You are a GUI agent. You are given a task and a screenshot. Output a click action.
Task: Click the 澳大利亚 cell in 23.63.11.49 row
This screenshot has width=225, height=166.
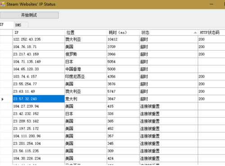click(x=86, y=92)
